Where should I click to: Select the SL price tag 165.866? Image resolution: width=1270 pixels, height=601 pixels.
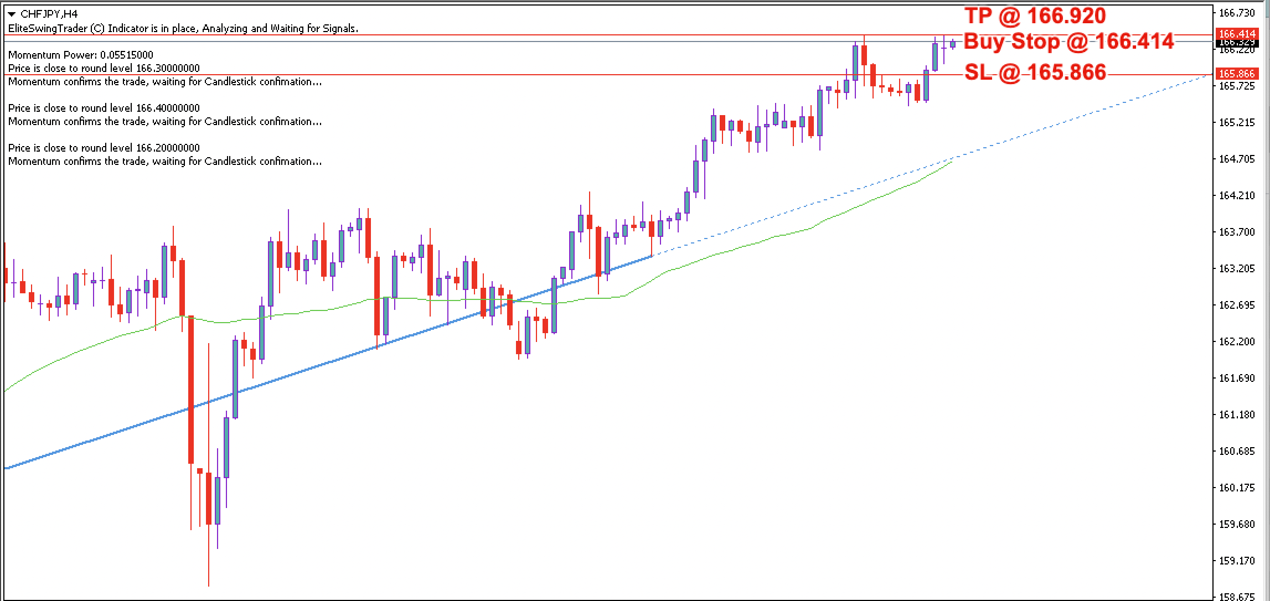(x=1238, y=72)
